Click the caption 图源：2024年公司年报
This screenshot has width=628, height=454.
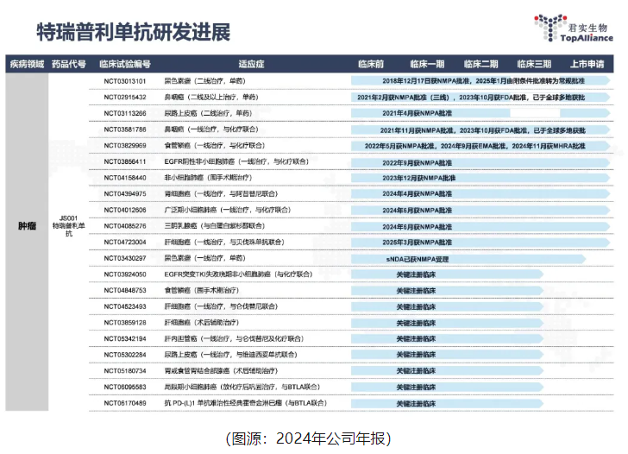[309, 438]
